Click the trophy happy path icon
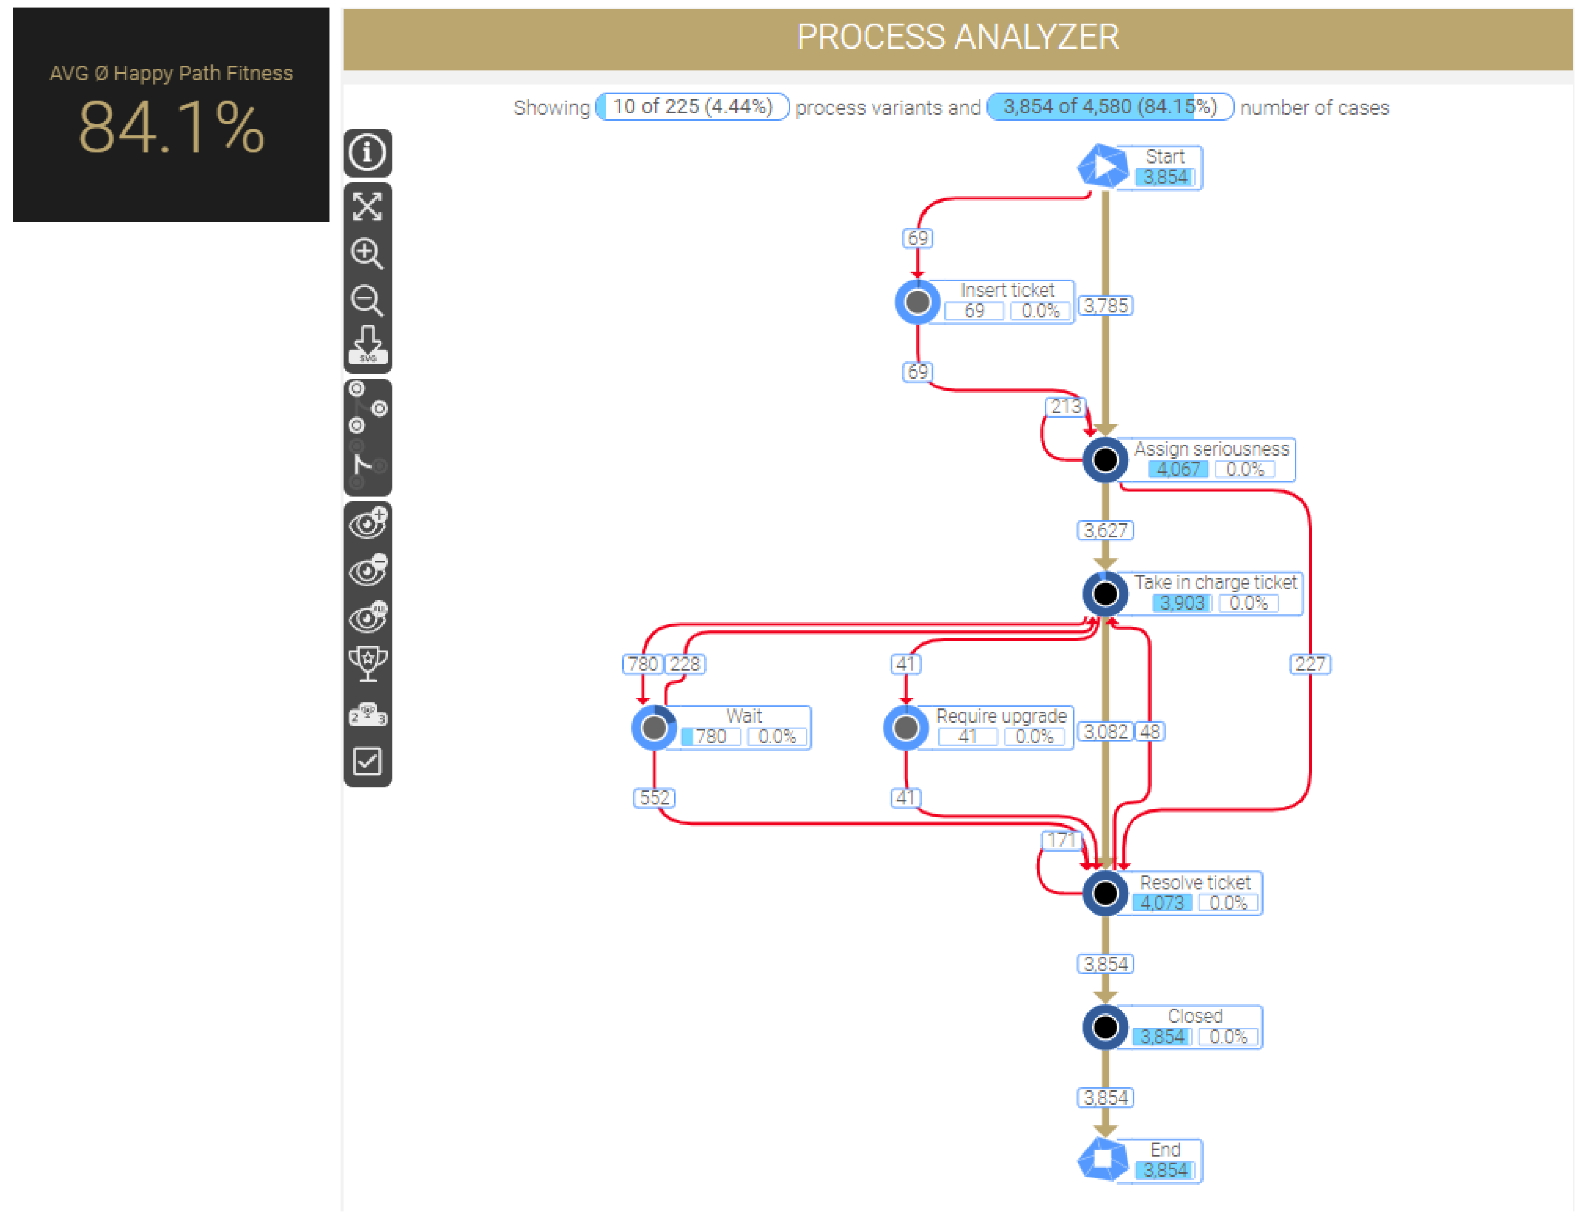The height and width of the screenshot is (1219, 1579). pos(367,665)
